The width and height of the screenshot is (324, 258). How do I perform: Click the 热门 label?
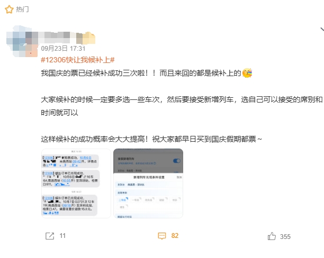(23, 10)
